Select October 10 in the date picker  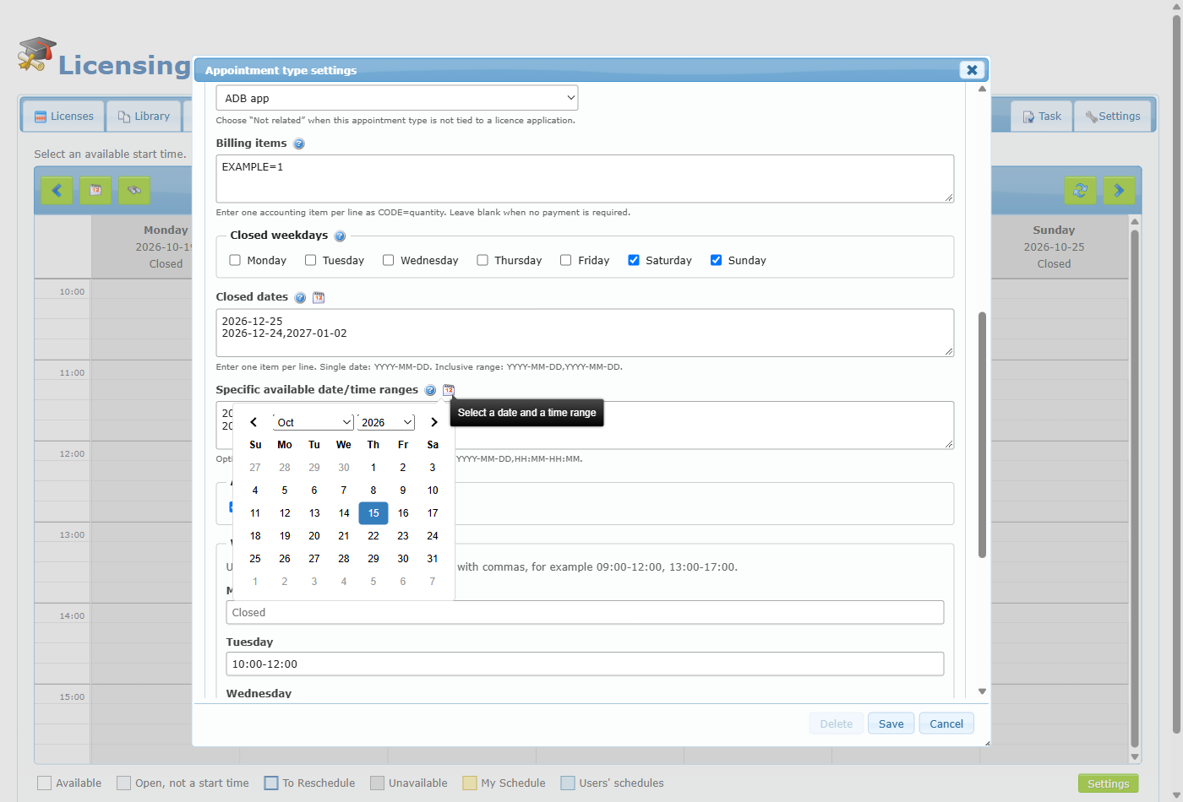coord(433,490)
